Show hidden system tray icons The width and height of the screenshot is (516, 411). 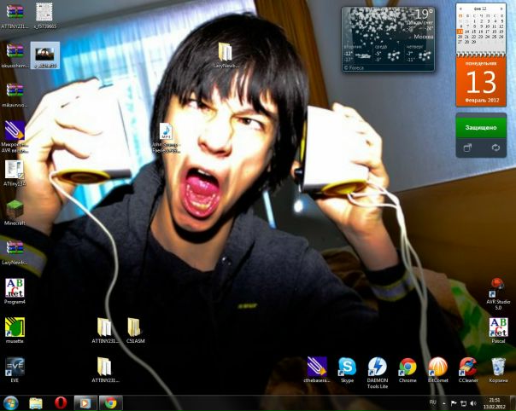click(443, 402)
